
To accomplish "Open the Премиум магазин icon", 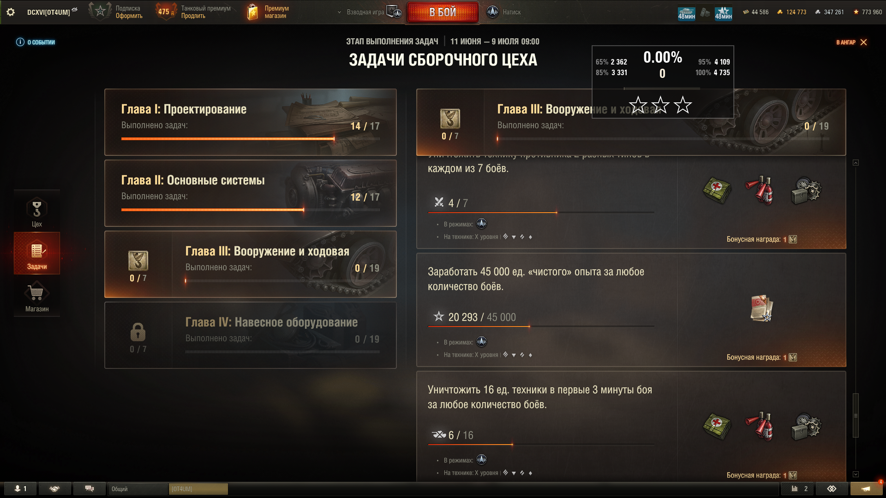I will [252, 12].
